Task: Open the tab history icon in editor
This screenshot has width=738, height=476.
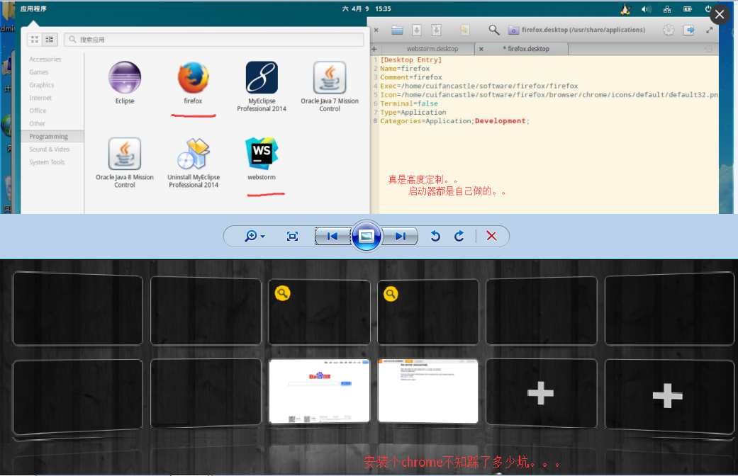Action: click(x=708, y=49)
